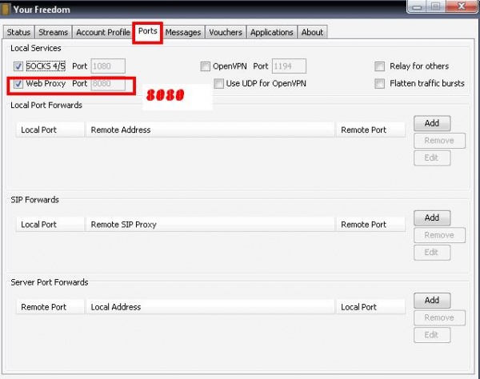Click the Remote SIP Proxy column header
The height and width of the screenshot is (379, 480).
(210, 224)
